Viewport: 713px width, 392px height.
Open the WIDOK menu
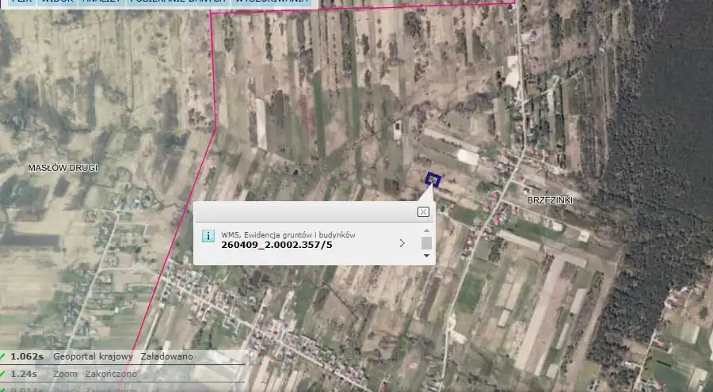tap(56, 2)
